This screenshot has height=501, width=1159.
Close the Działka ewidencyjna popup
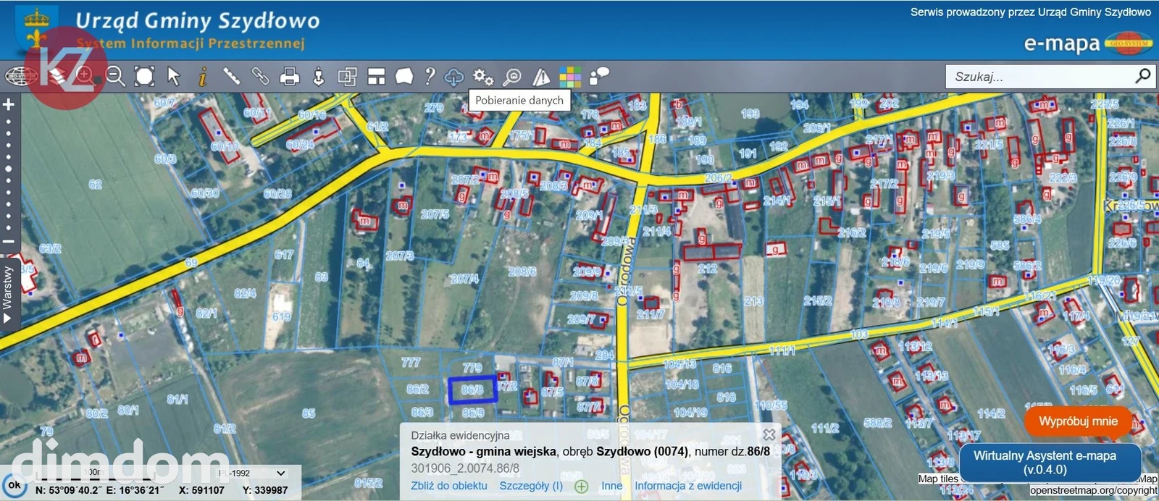pos(769,434)
